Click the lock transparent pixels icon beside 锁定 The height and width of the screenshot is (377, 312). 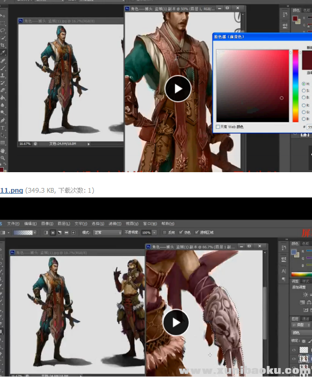coord(304,341)
